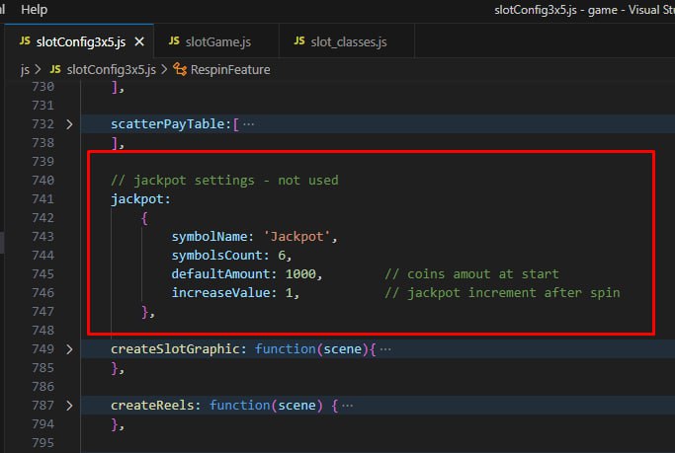
Task: Click the '// jackpot settings - not used' comment
Action: point(224,180)
